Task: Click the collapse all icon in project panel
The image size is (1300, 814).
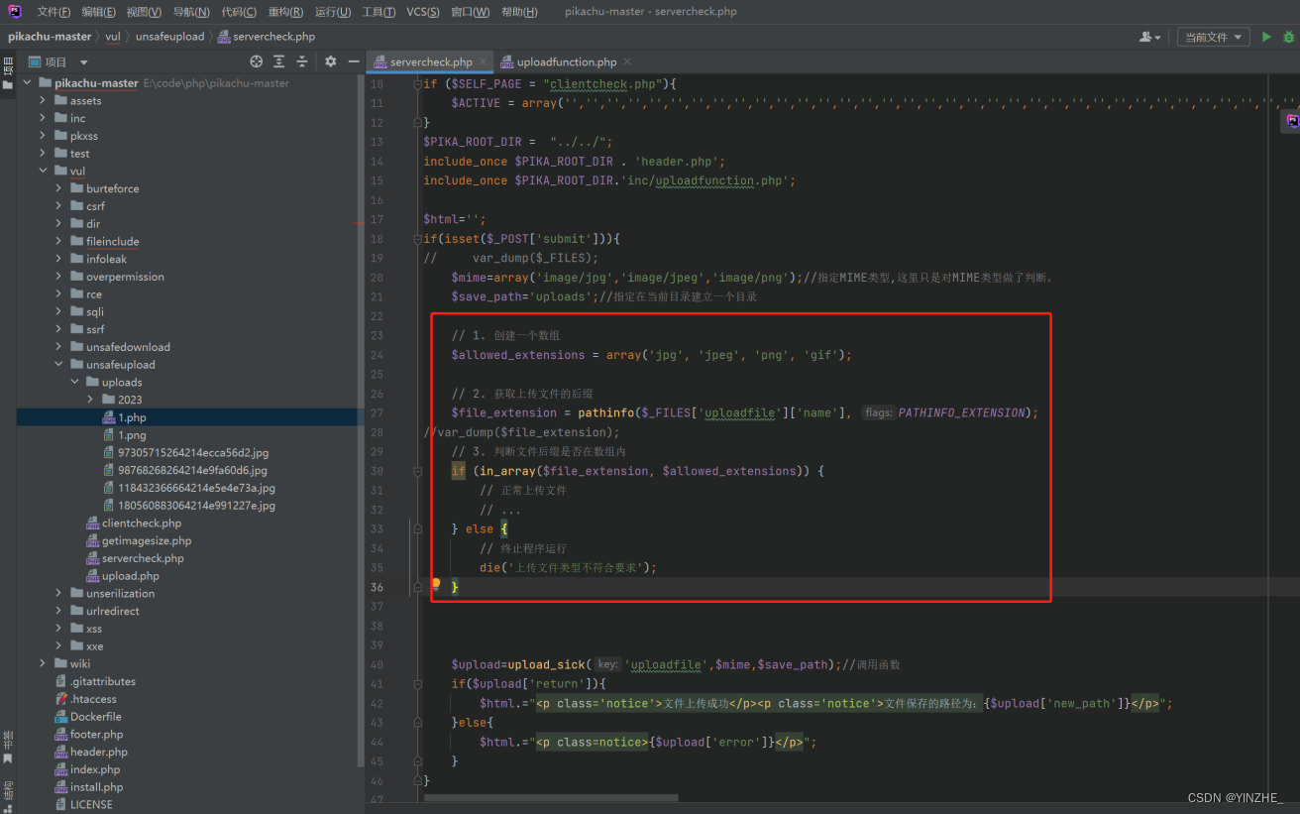Action: coord(302,61)
